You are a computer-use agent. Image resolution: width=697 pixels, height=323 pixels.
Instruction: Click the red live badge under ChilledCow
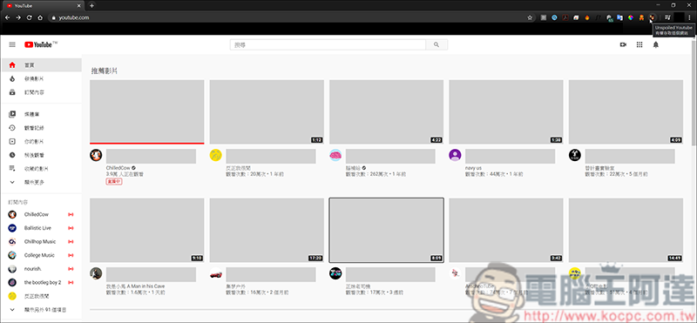[114, 181]
